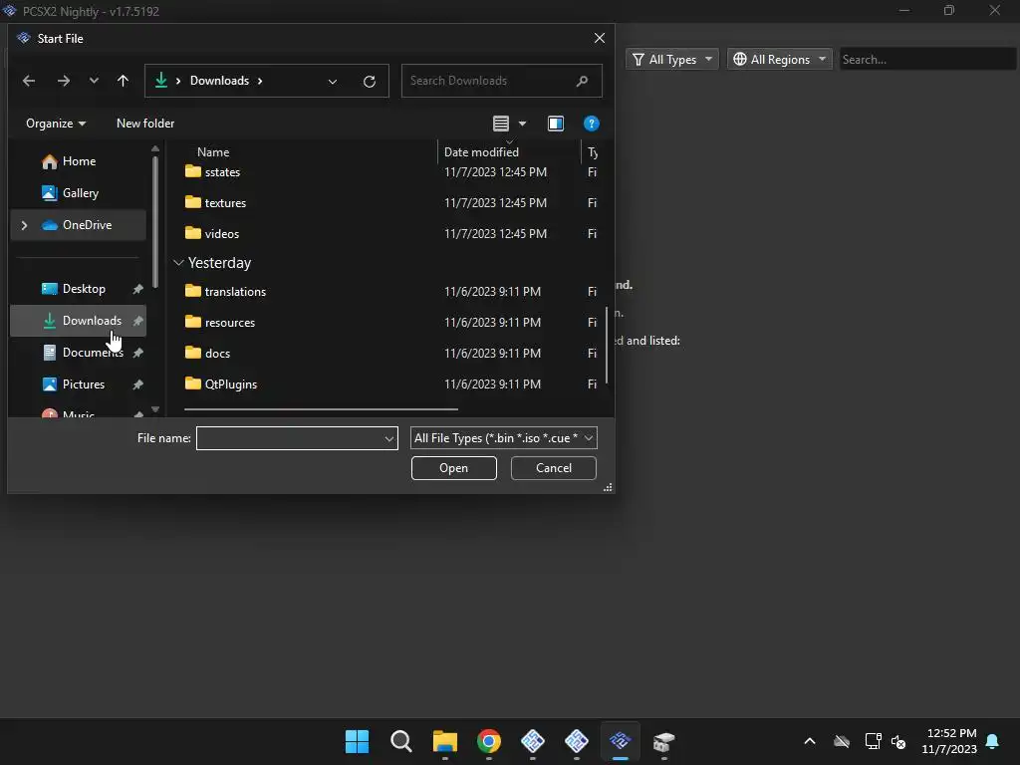Open file dialog help
1020x765 pixels.
point(591,124)
